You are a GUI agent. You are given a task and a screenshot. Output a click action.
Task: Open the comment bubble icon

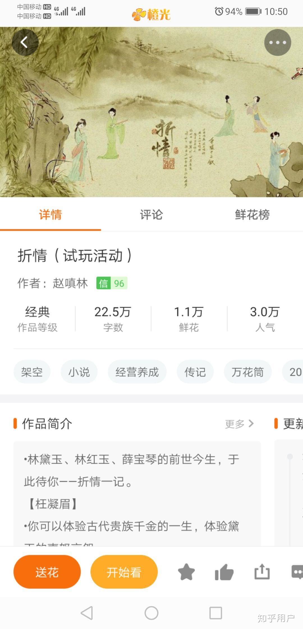(297, 572)
